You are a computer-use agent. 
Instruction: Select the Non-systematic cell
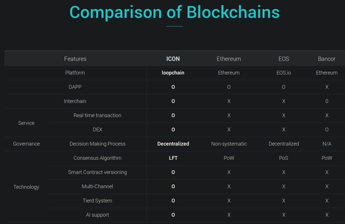pos(229,144)
